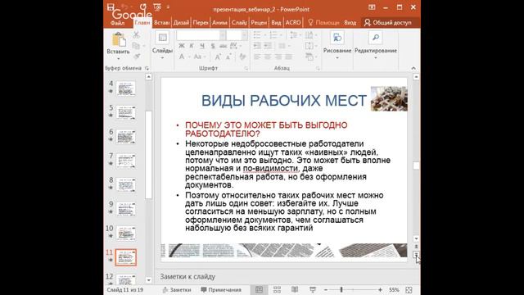Switch to Рецензирование ribbon tab

pyautogui.click(x=259, y=23)
